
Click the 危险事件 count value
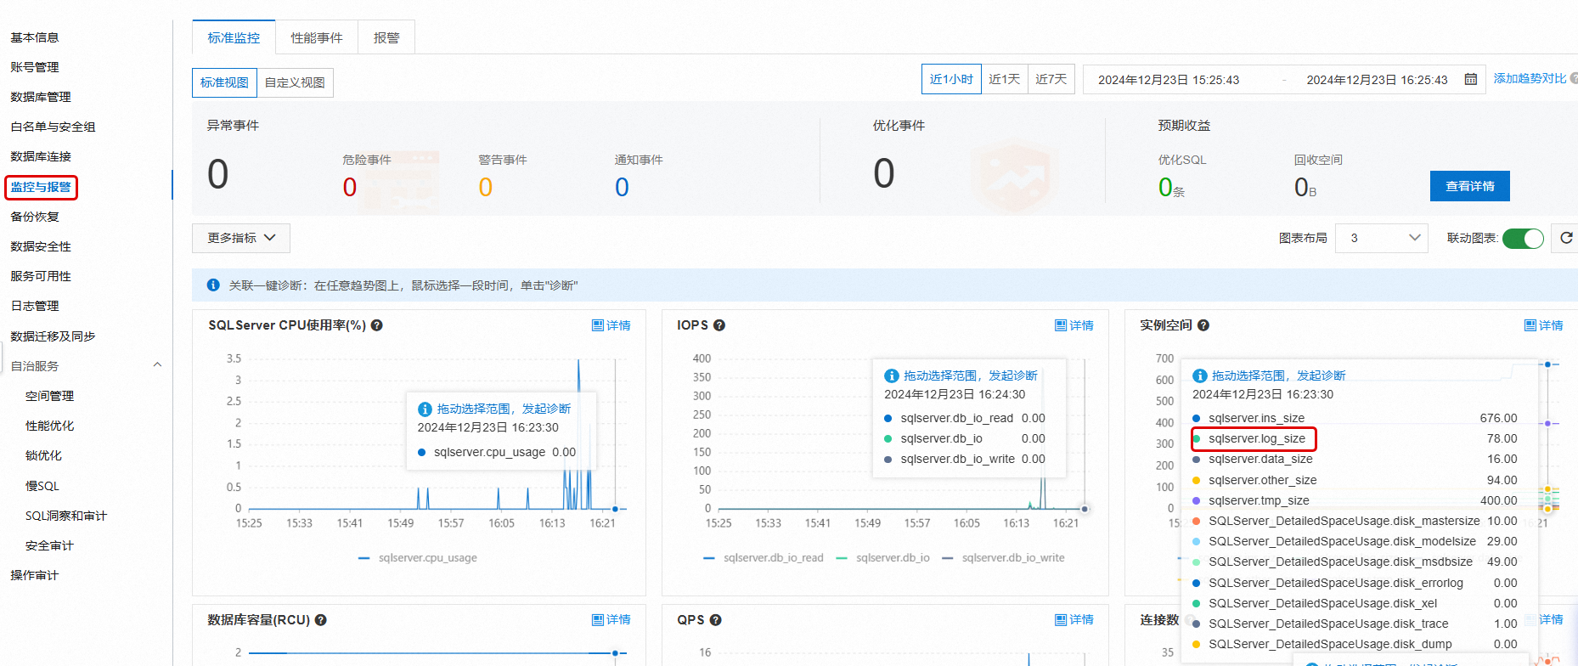[349, 187]
